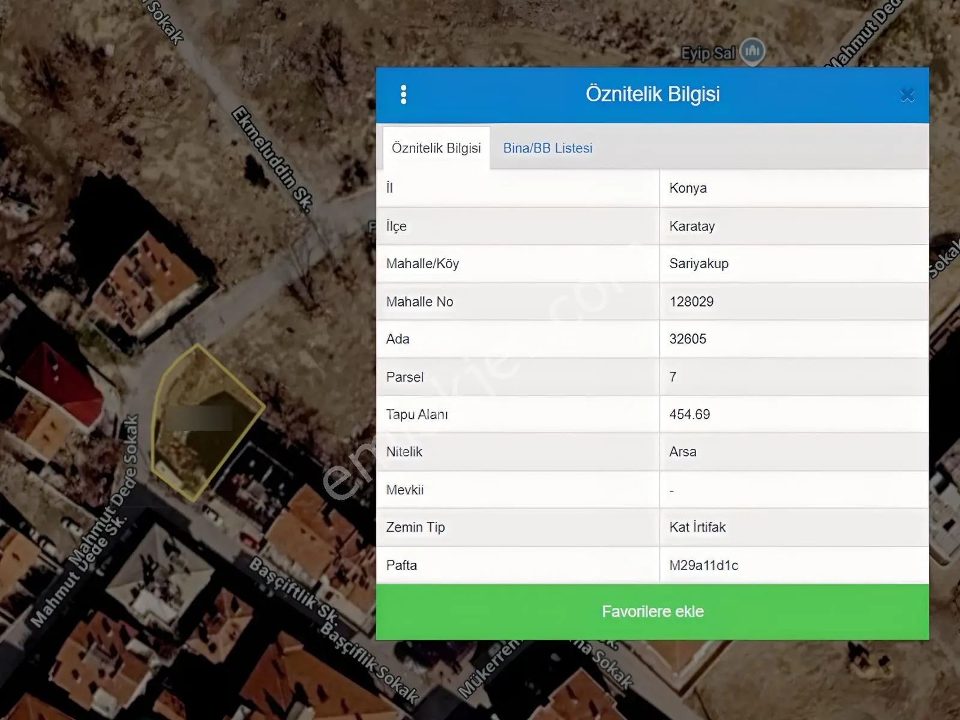Click the Tapu Alanı row label

coord(416,415)
